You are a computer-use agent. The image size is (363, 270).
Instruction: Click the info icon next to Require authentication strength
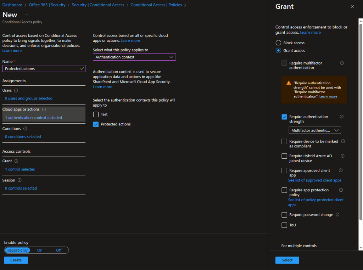(x=342, y=117)
